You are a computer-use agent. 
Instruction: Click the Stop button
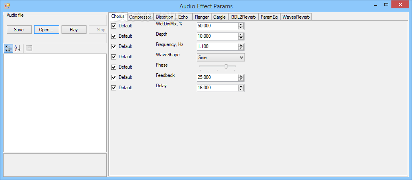[x=98, y=30]
